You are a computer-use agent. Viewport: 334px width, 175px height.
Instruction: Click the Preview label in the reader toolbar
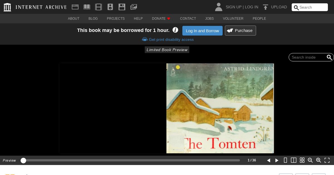(x=9, y=160)
